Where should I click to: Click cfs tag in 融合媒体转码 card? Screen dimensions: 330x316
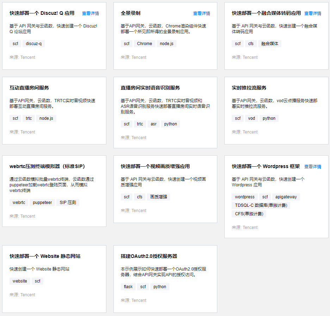(251, 44)
